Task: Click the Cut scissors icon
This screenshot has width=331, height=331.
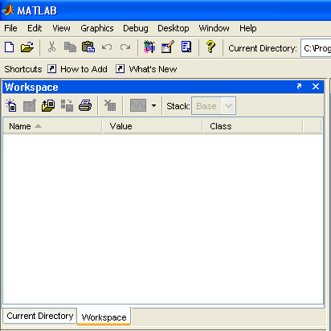Action: 51,47
